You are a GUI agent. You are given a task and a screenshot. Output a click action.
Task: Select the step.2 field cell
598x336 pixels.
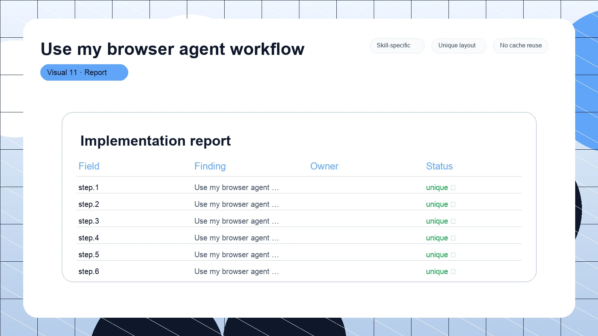coord(89,204)
